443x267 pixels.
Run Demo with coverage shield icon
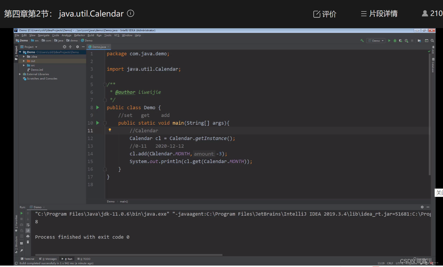click(x=400, y=41)
